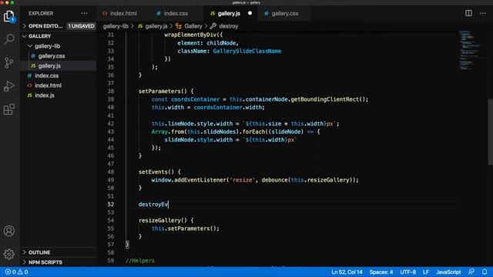Click the destroyEv text on line 52
Image resolution: width=493 pixels, height=277 pixels.
153,204
